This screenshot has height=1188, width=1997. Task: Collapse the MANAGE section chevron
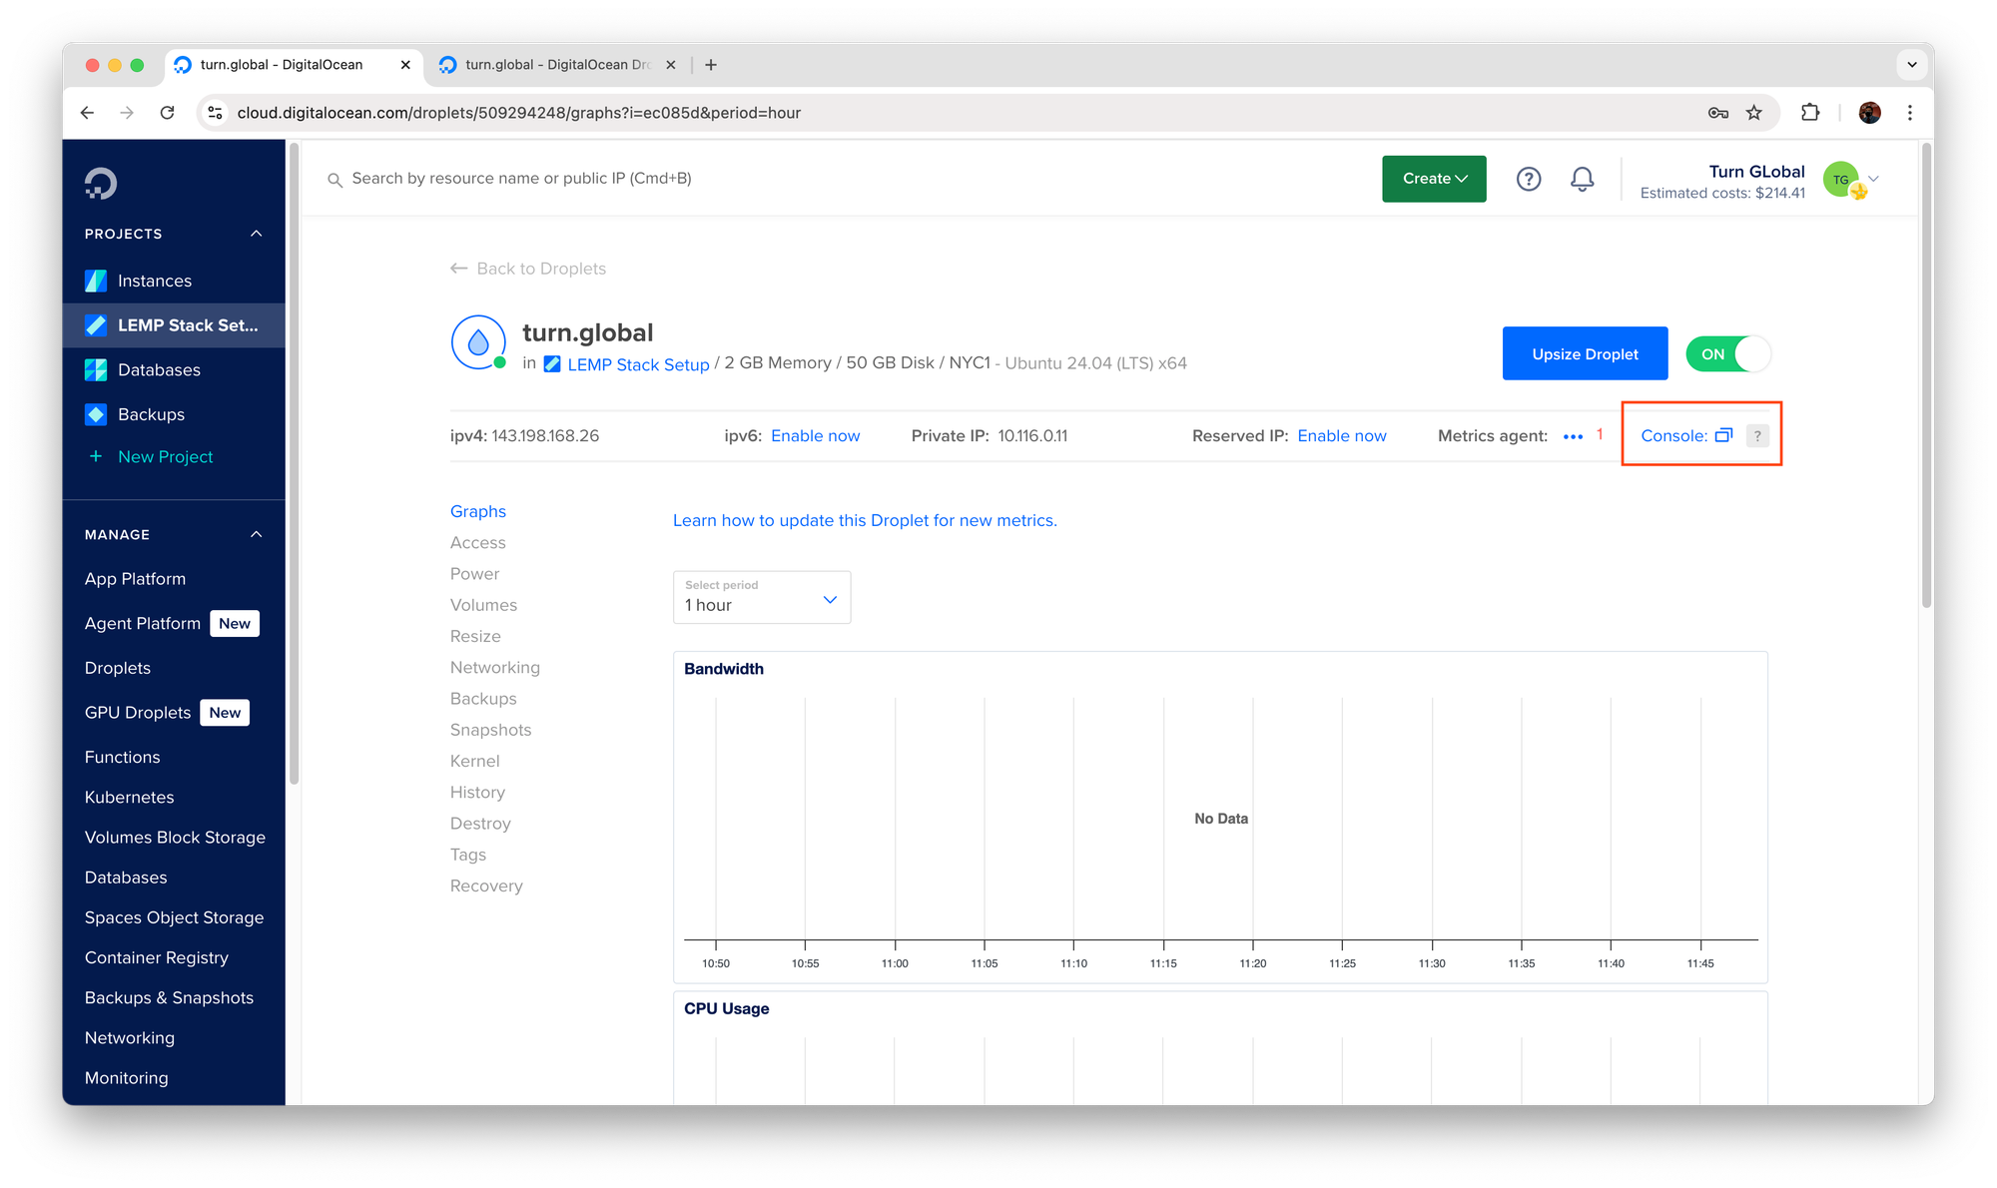click(257, 534)
